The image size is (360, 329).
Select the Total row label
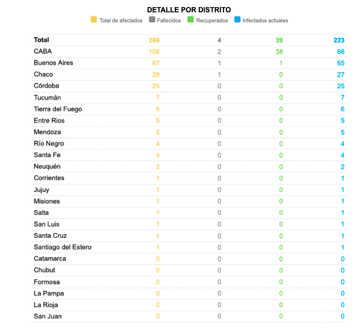(x=42, y=40)
